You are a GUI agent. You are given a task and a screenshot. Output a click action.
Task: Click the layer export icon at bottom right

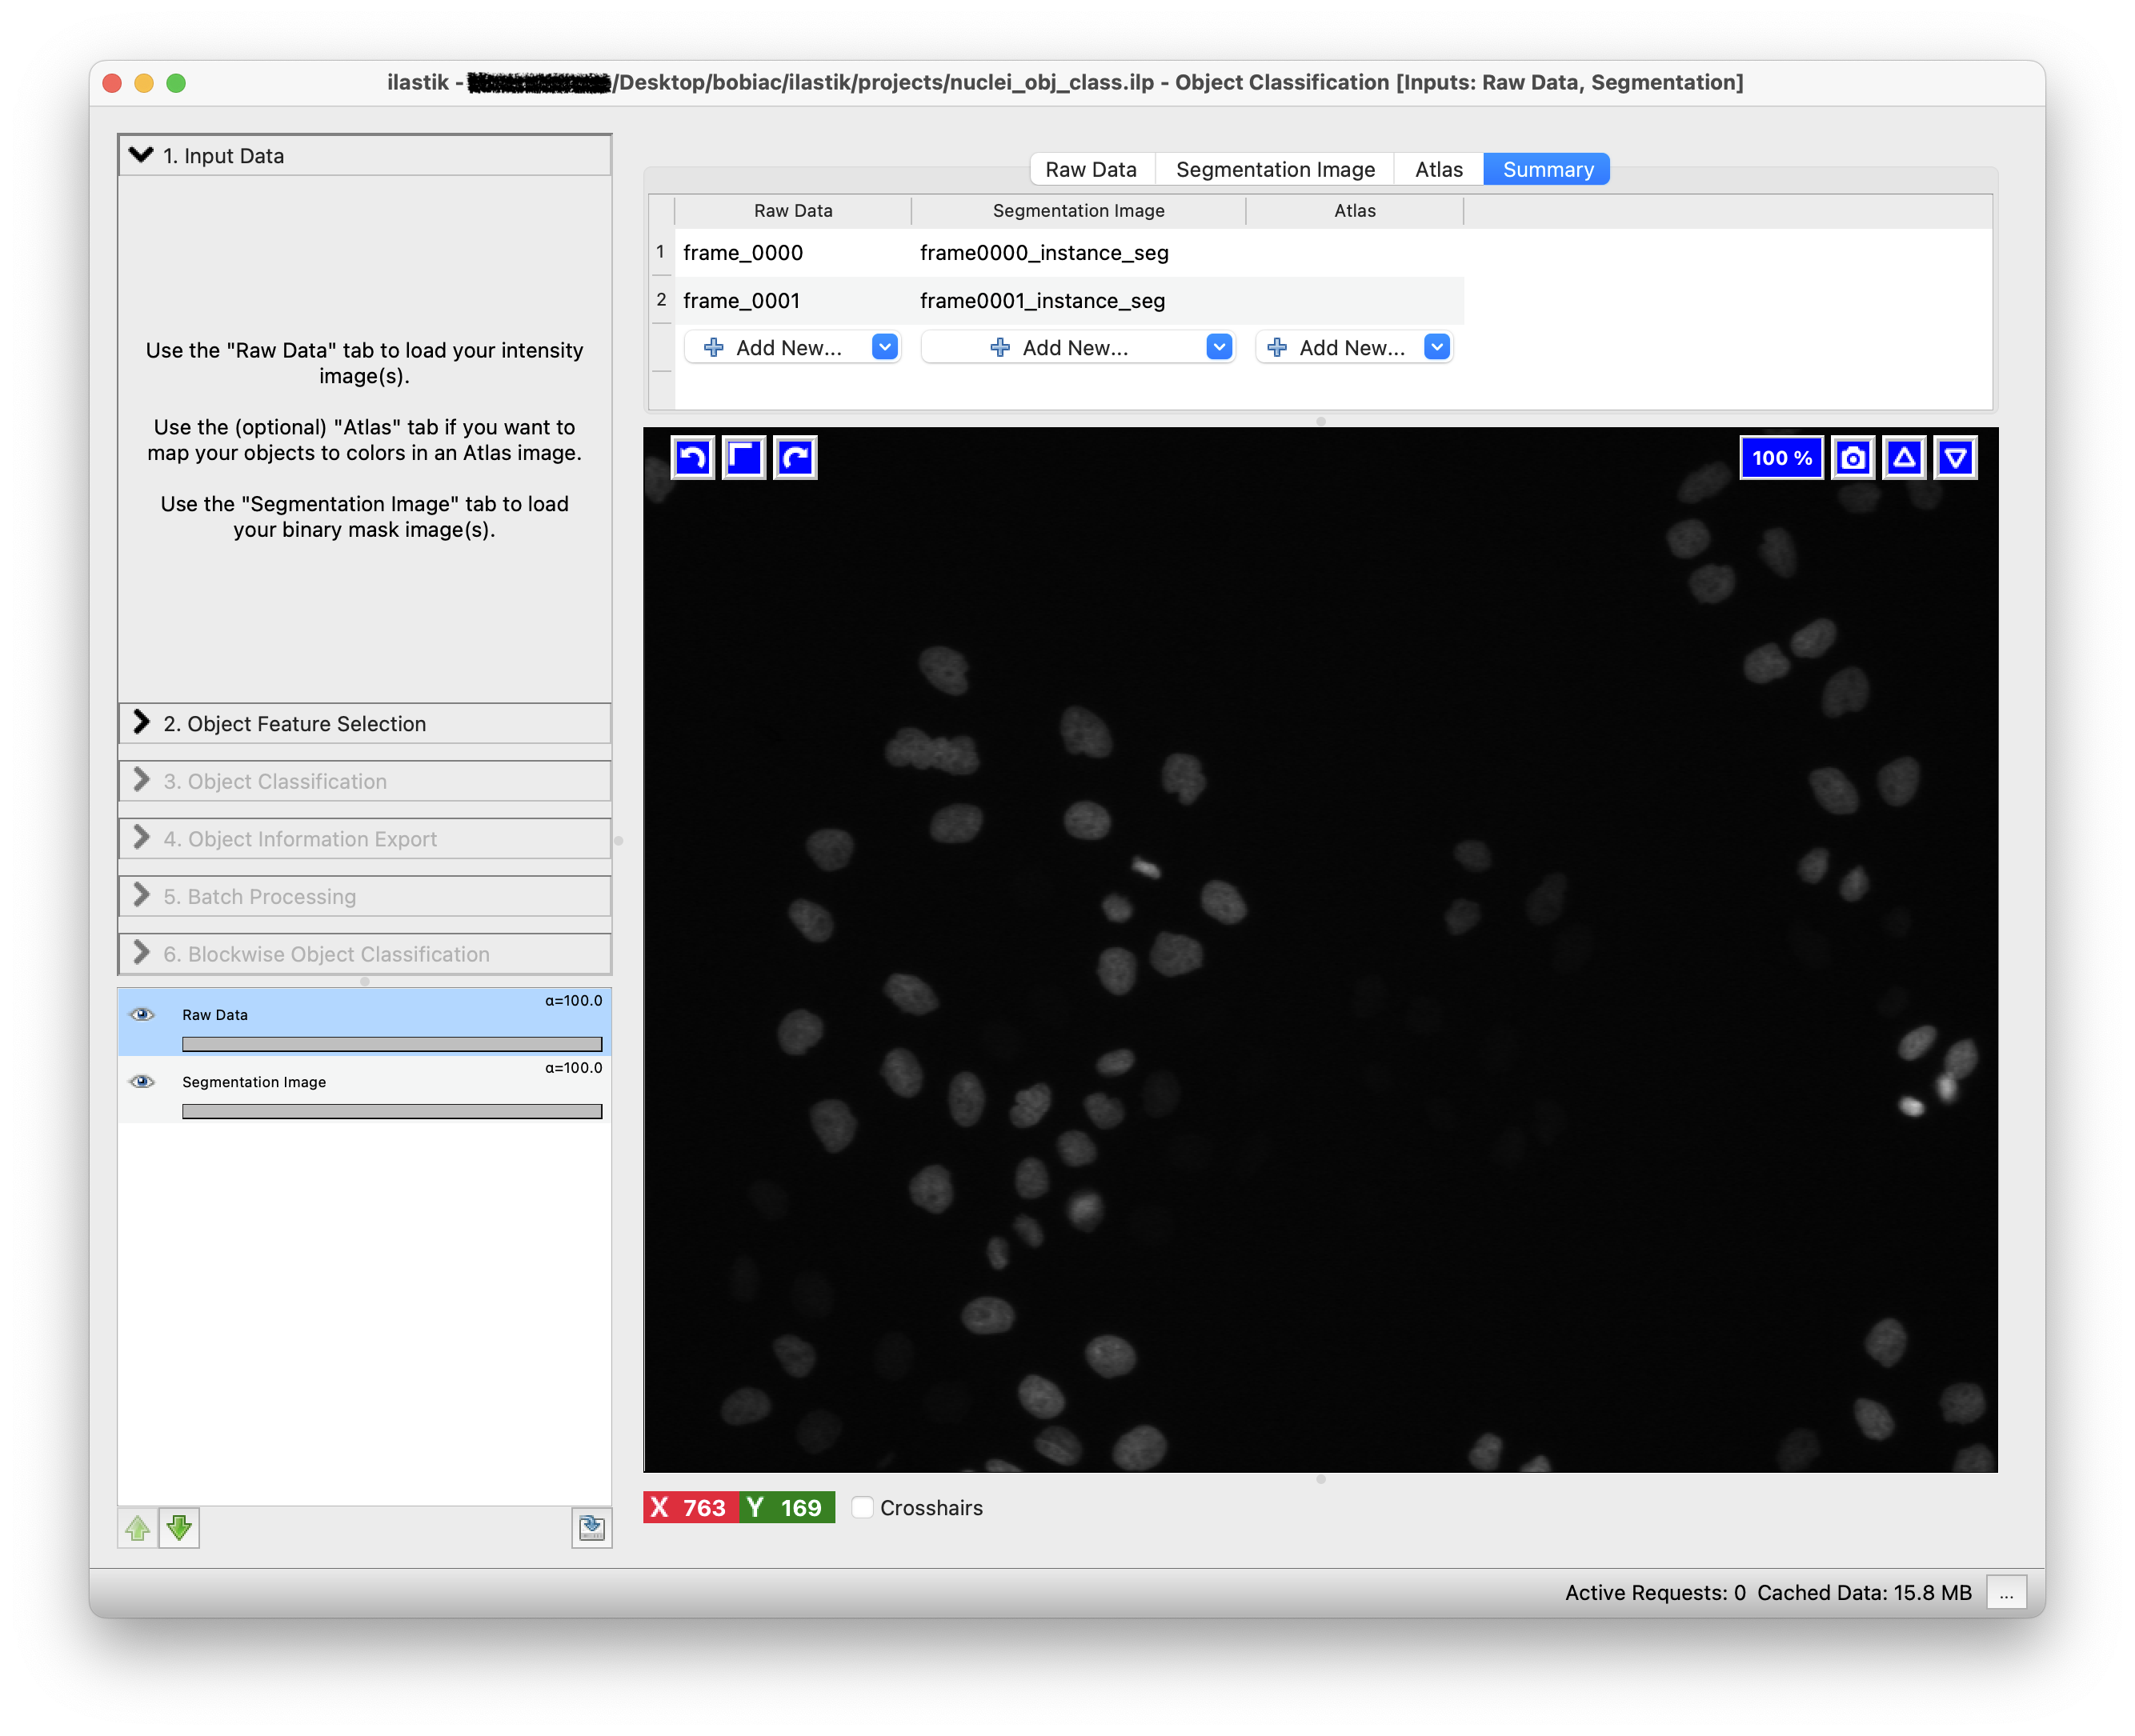tap(591, 1527)
